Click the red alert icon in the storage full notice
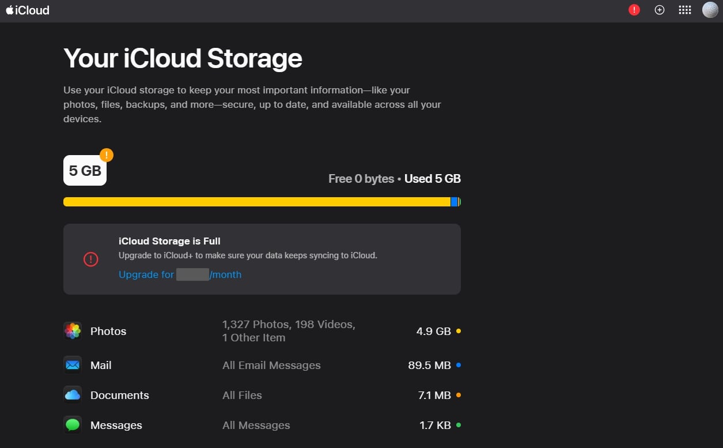 pyautogui.click(x=90, y=259)
